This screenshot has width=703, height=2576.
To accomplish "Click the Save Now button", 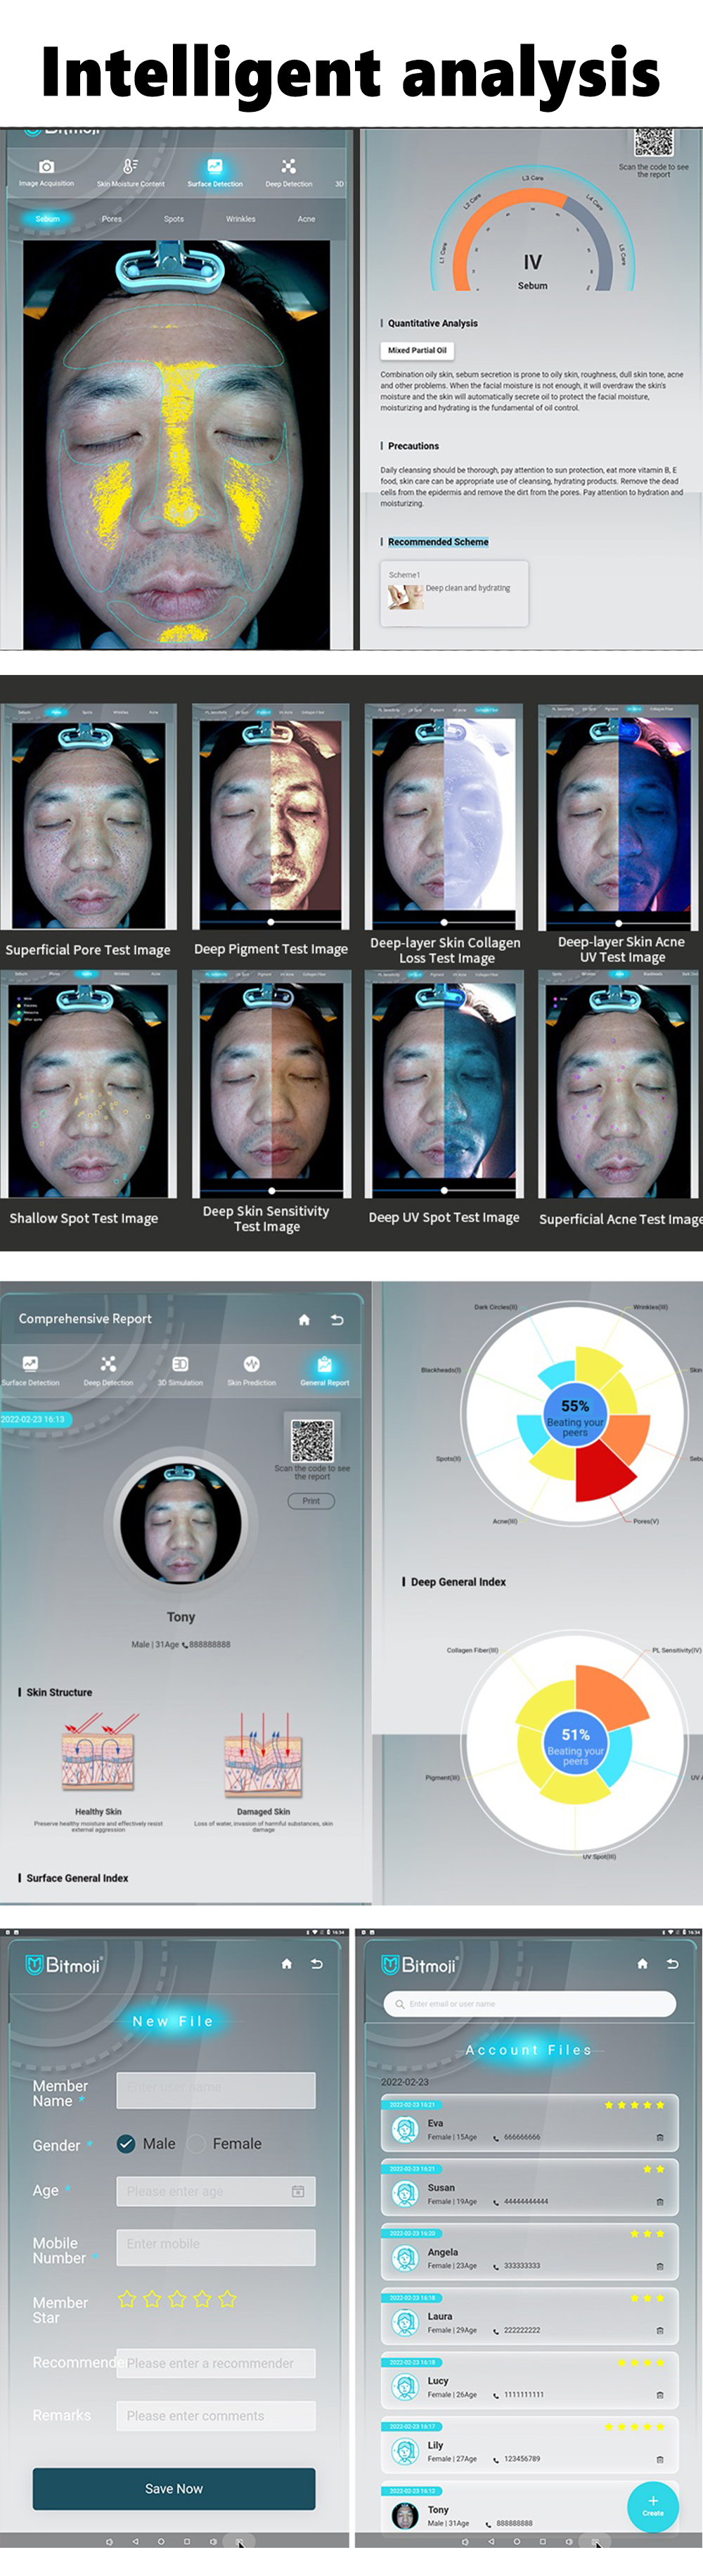I will 174,2488.
